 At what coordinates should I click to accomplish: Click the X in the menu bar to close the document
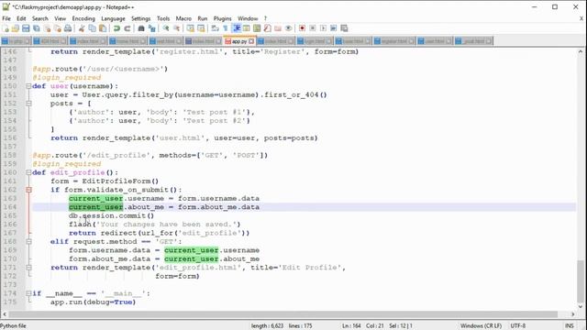coord(581,18)
